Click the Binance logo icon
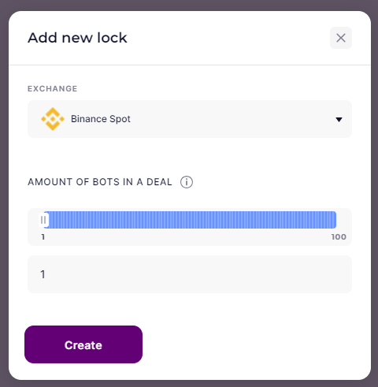This screenshot has height=387, width=378. tap(53, 119)
